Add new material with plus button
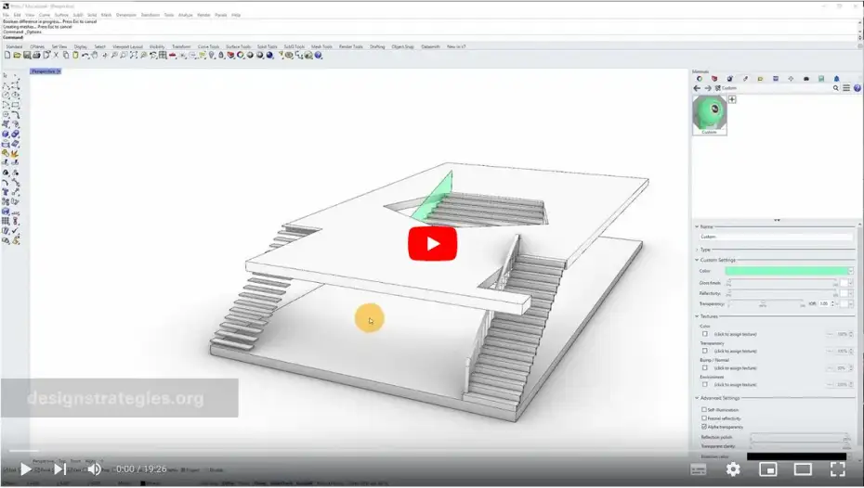Screen dimensions: 864x488 pyautogui.click(x=732, y=99)
